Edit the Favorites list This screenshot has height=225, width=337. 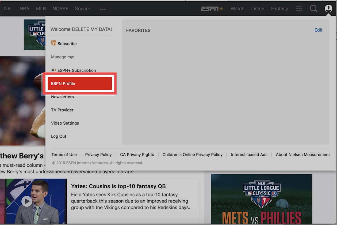318,30
